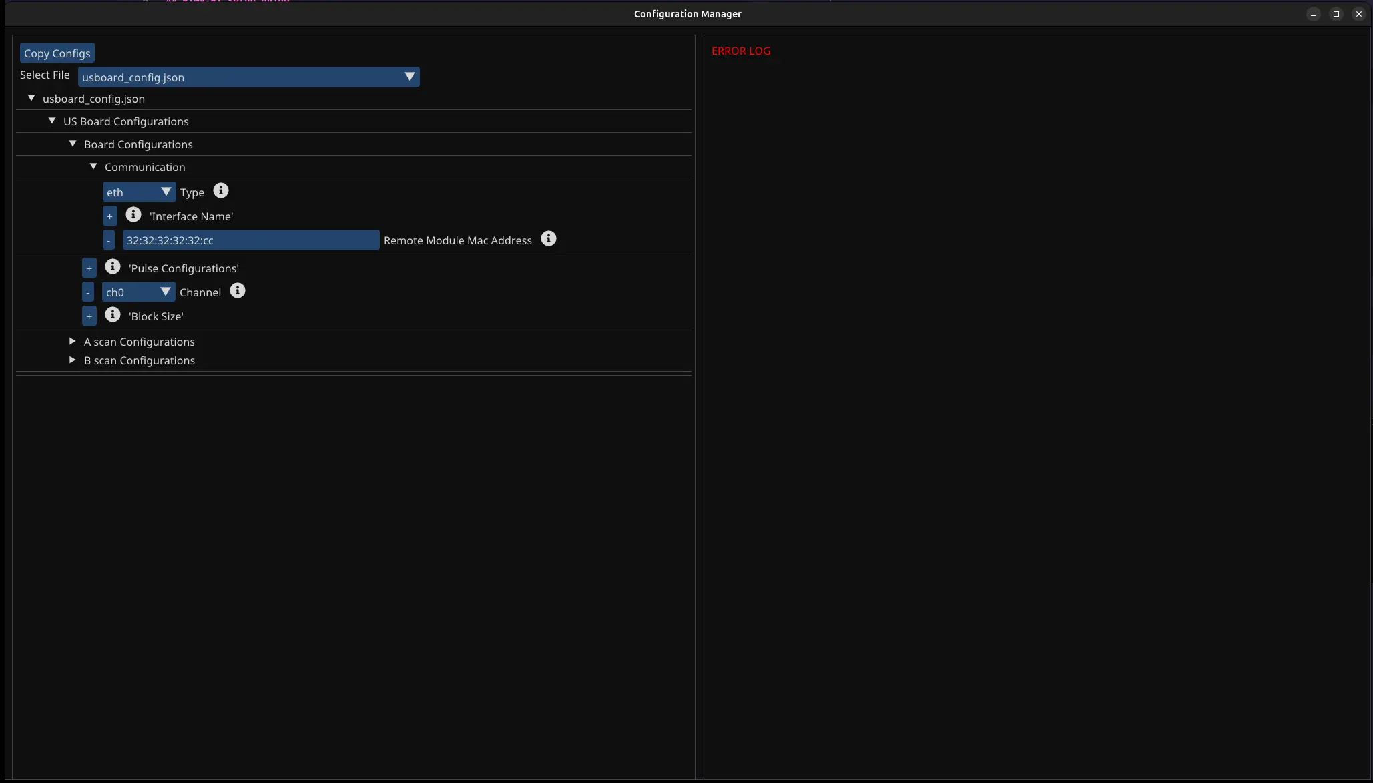Click the info icon next to Channel
The height and width of the screenshot is (783, 1373).
click(238, 291)
